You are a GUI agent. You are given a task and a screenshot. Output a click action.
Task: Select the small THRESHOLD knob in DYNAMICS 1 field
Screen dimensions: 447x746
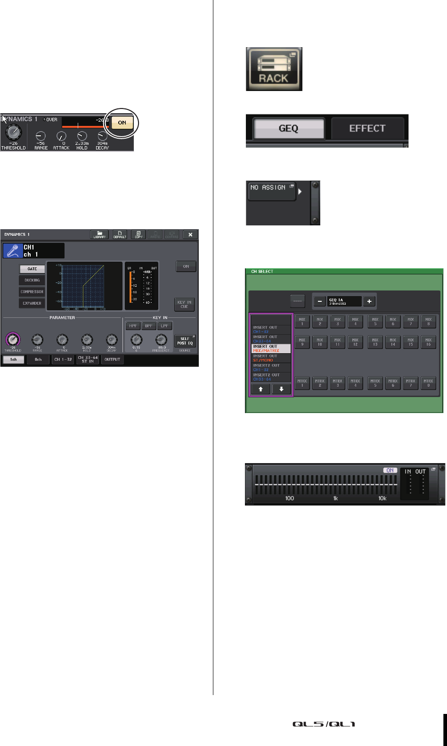coord(14,133)
